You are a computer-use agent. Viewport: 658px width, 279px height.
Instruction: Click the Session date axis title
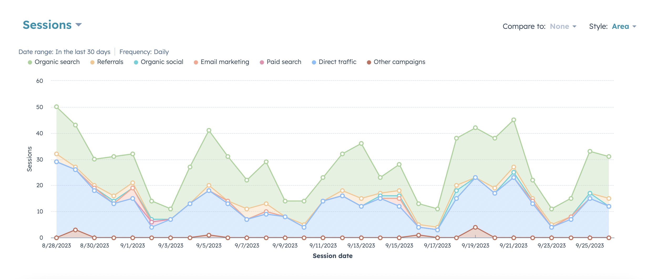coord(333,256)
